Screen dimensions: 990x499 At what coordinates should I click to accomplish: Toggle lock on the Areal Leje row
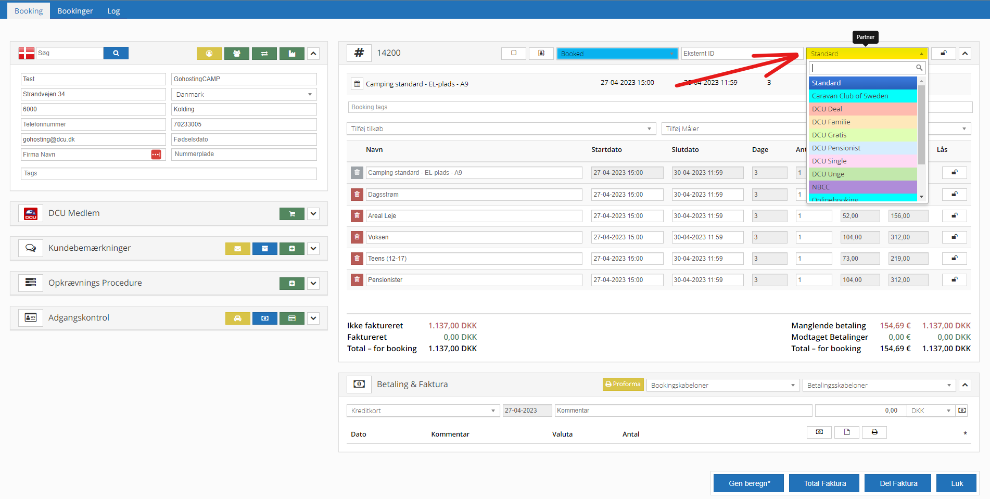954,216
